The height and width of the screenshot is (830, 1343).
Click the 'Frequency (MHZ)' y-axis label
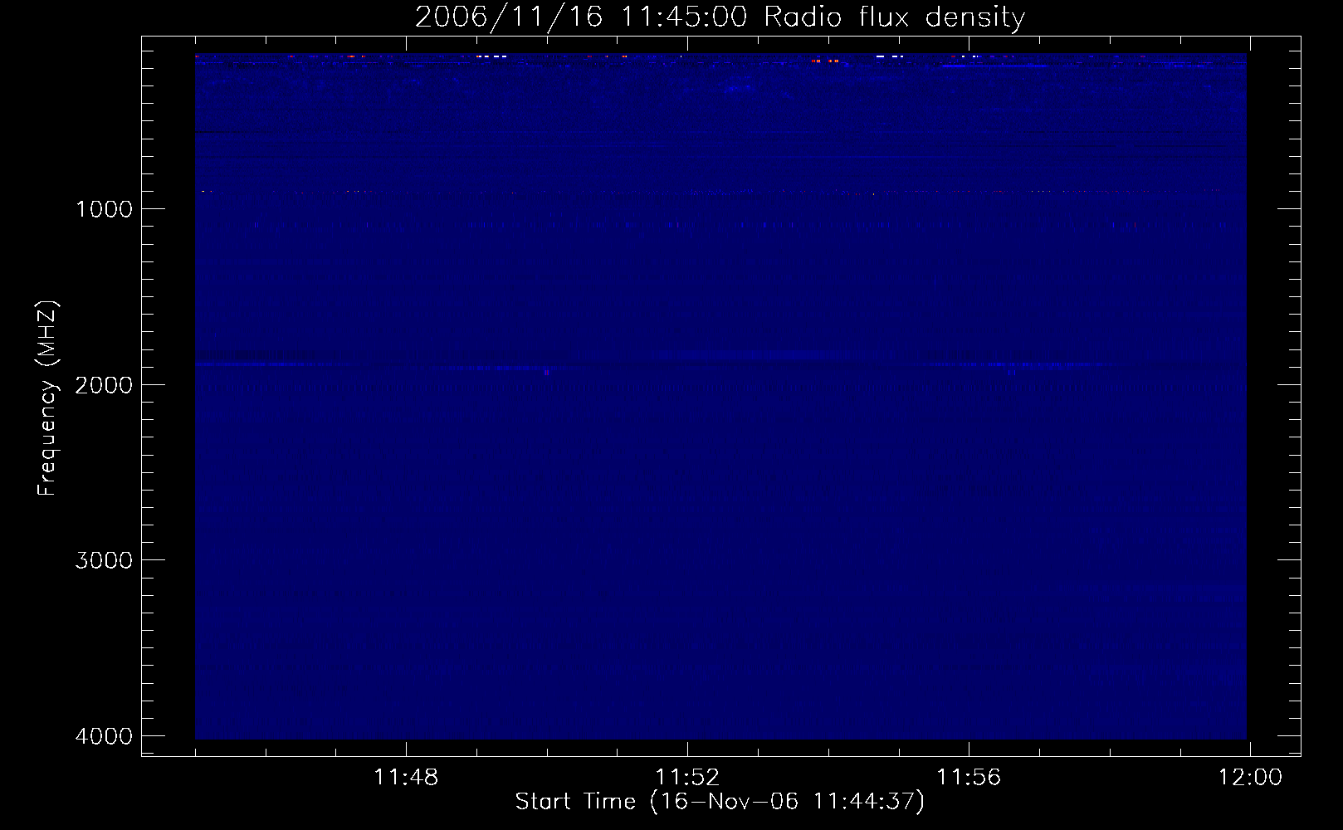coord(47,398)
